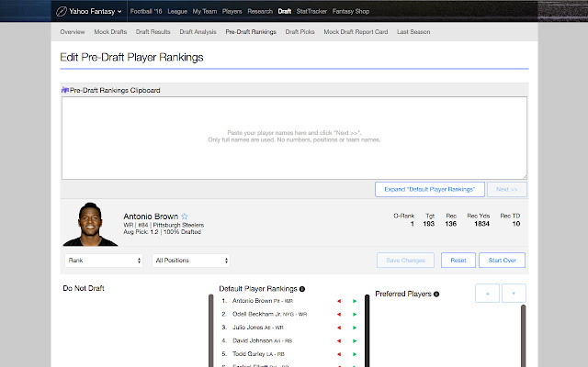Viewport: 588px width, 367px height.
Task: Open the Draft menu
Action: (x=285, y=12)
